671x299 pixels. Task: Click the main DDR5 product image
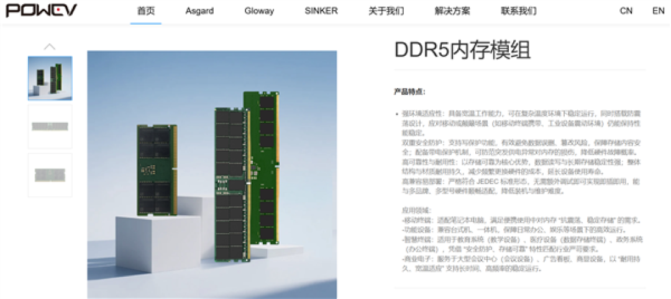point(212,174)
